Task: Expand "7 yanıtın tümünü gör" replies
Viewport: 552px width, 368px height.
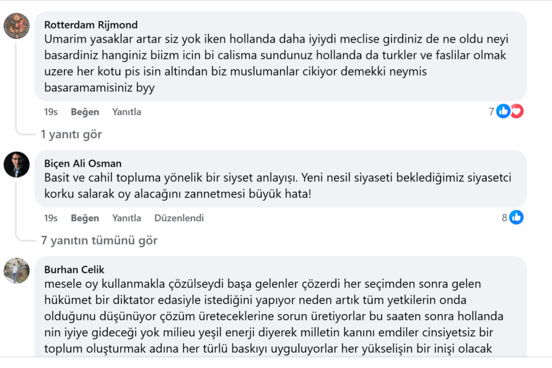Action: [99, 241]
